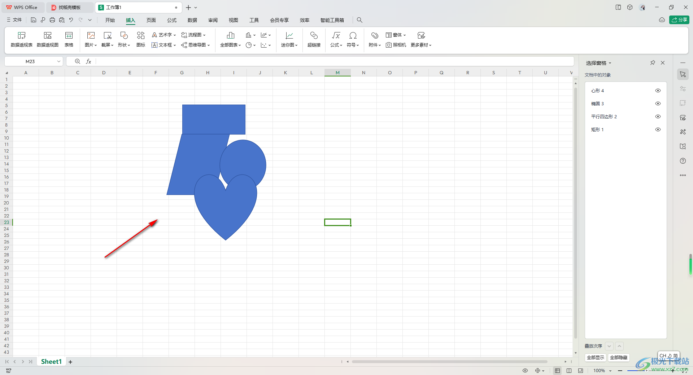Toggle eye protection mode in status bar
The width and height of the screenshot is (693, 375).
tap(525, 371)
